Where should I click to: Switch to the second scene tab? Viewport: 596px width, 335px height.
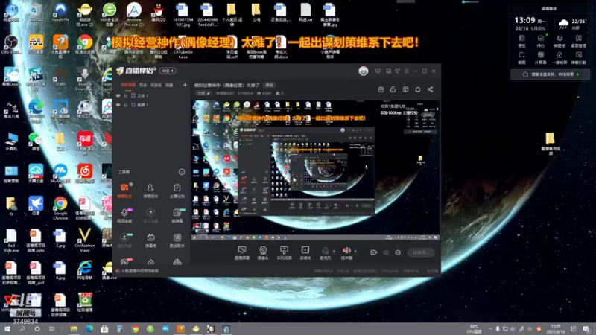coord(143,85)
